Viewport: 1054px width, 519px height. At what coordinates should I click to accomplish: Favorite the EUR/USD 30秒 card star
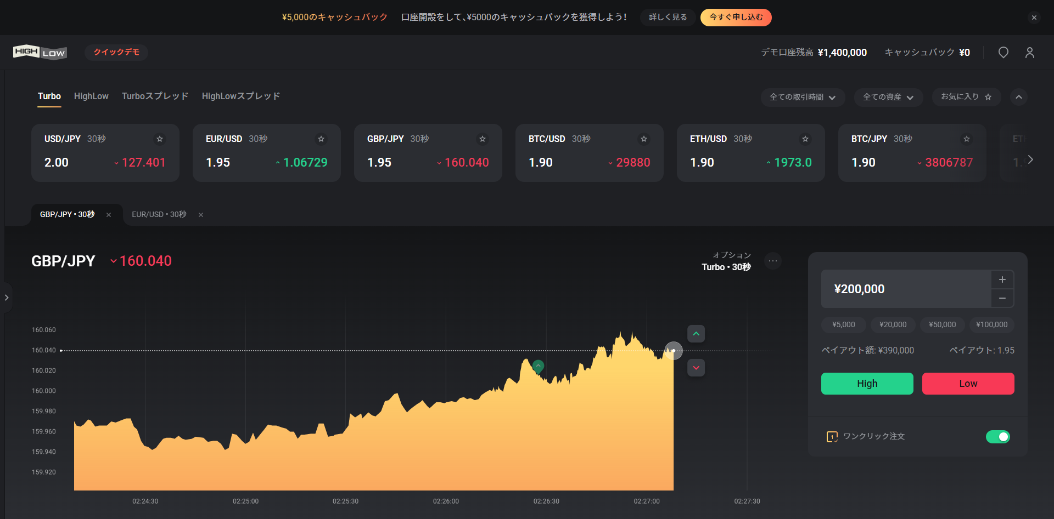[321, 139]
